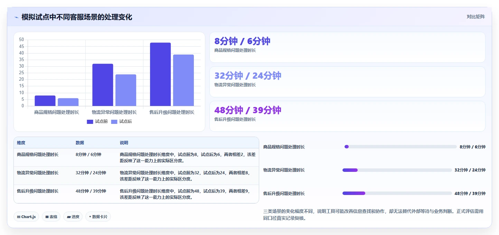Click the y-axis value 50
This screenshot has width=499, height=235.
click(x=21, y=40)
